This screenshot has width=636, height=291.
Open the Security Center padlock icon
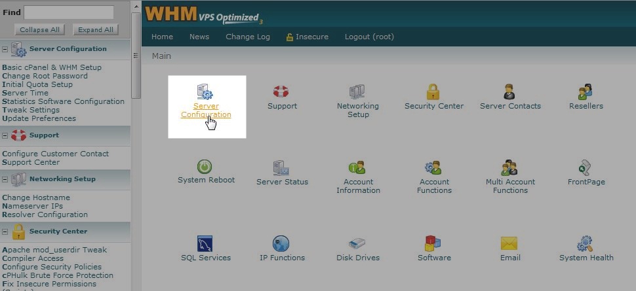point(433,92)
